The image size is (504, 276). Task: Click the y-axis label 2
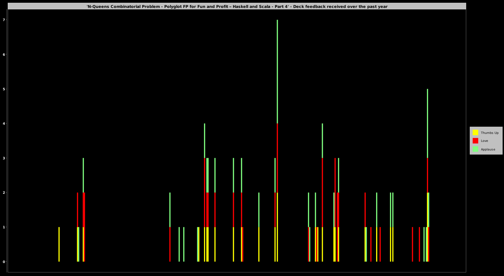(x=4, y=192)
